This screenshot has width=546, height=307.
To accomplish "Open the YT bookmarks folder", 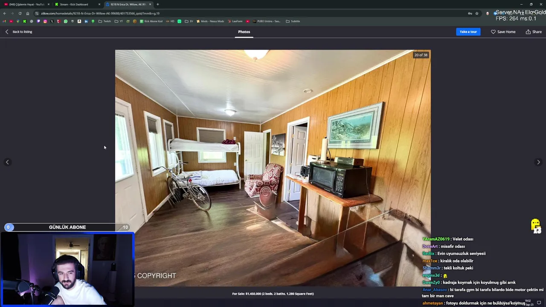I will click(x=119, y=21).
